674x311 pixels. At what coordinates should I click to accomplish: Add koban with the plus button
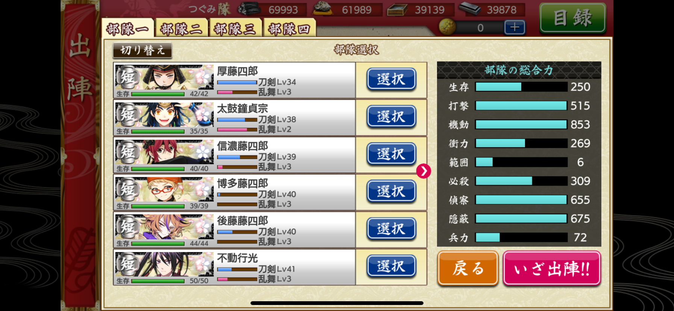click(515, 27)
